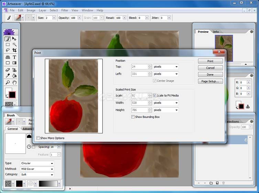Open the Width units dropdown
This screenshot has width=259, height=193.
(166, 103)
